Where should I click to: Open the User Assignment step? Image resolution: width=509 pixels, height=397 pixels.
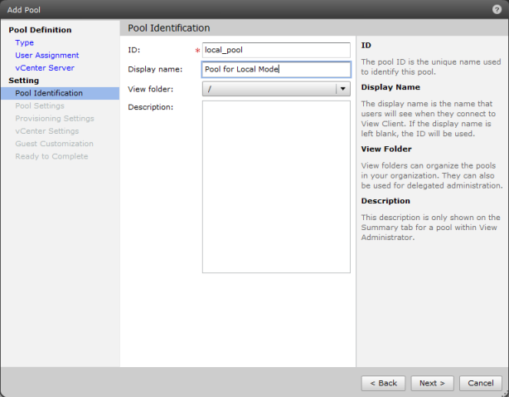coord(46,55)
